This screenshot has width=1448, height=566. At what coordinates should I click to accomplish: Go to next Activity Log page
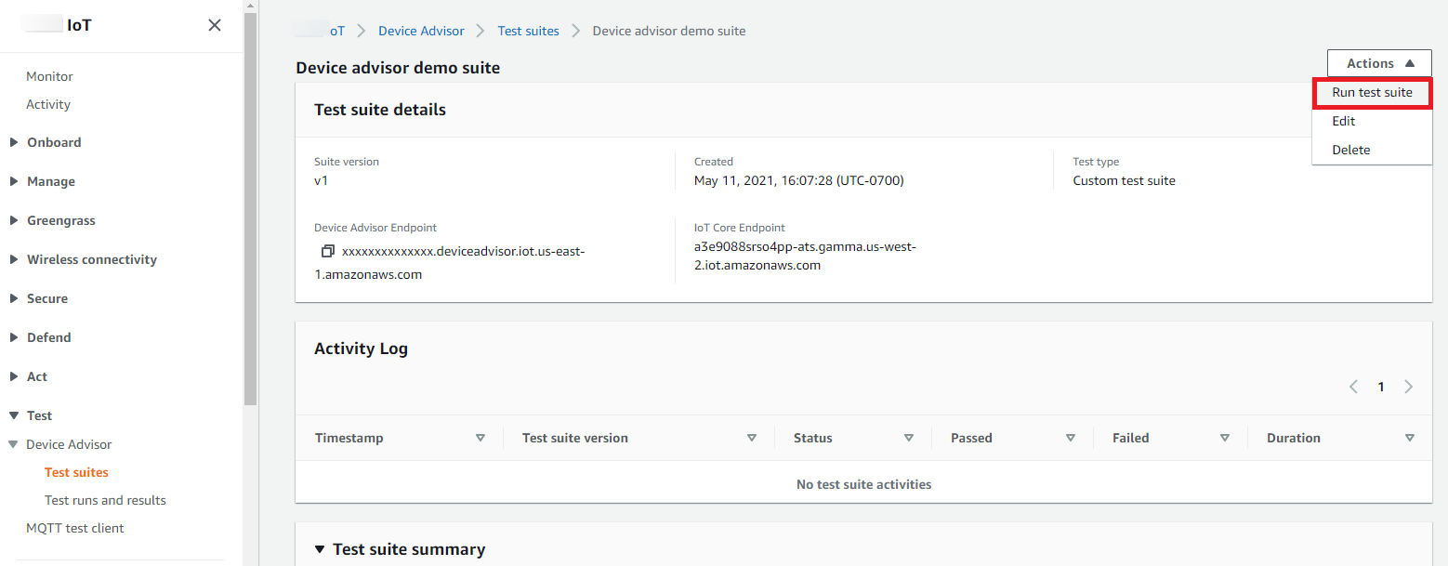[1409, 387]
